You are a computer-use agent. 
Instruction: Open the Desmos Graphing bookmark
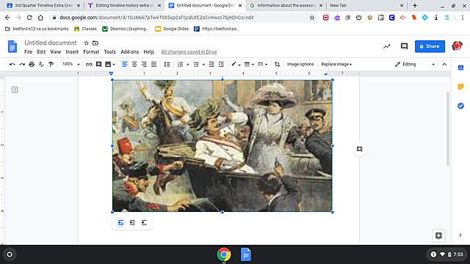click(126, 29)
